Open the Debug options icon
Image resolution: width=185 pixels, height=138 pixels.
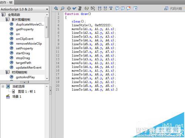coord(93,8)
